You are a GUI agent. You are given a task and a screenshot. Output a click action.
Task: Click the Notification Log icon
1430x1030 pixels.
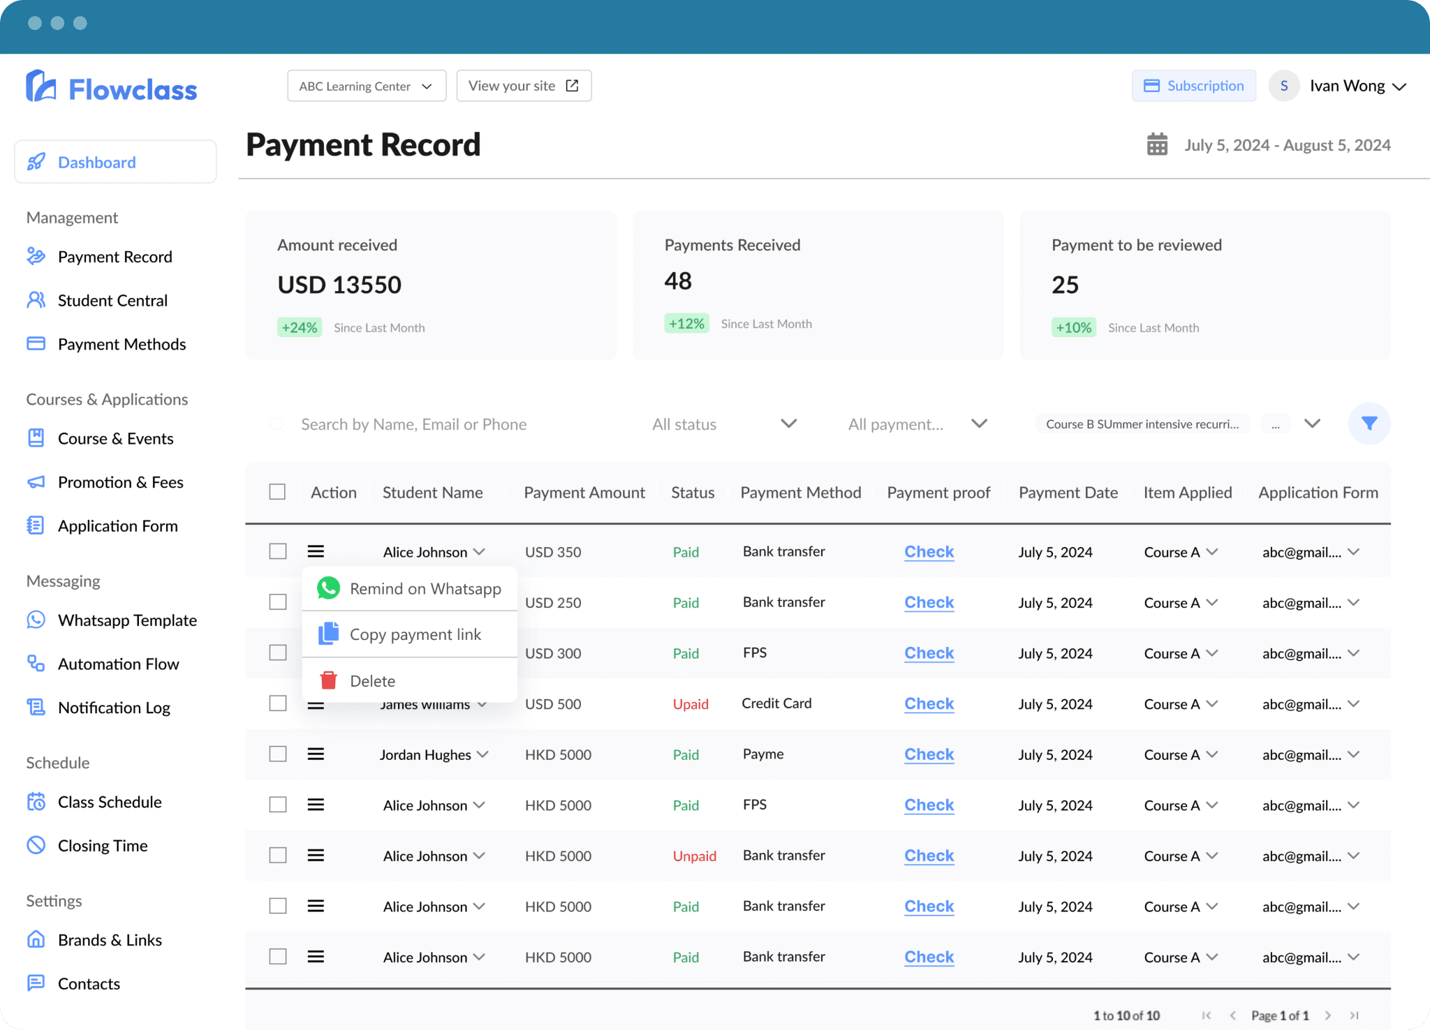[x=36, y=707]
